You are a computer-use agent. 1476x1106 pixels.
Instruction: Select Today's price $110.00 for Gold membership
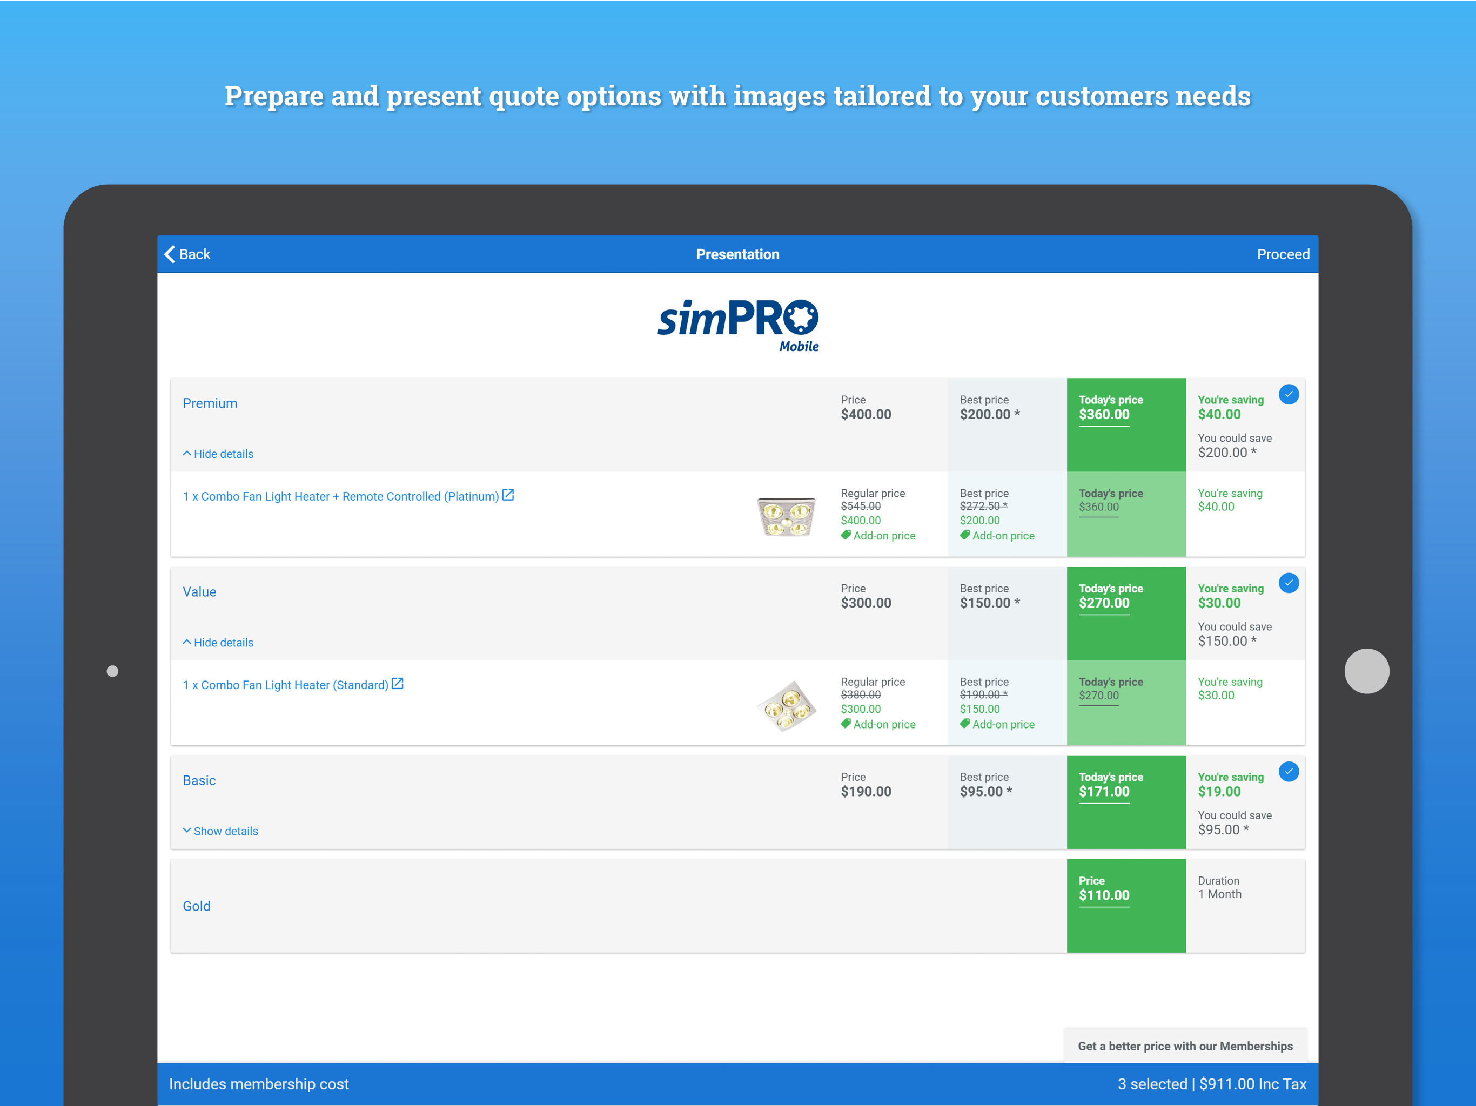(1126, 905)
